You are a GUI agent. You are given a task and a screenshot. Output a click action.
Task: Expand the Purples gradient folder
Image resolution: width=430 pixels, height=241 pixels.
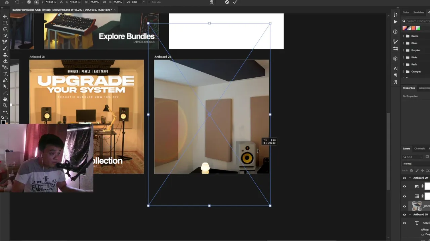click(403, 50)
